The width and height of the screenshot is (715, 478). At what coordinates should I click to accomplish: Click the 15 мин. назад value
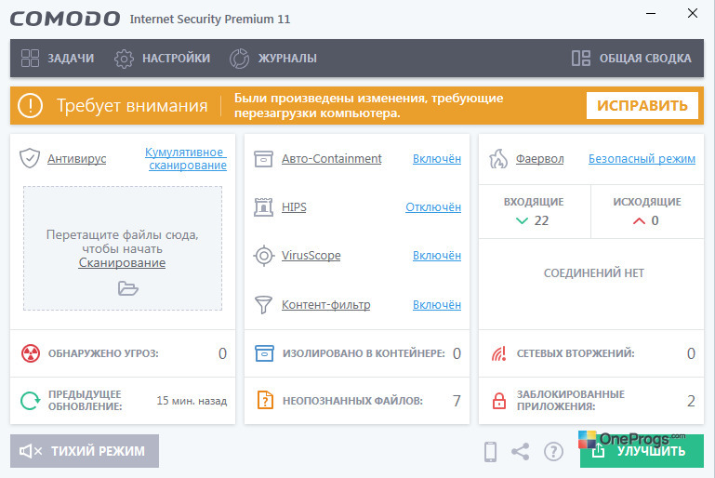[x=192, y=401]
